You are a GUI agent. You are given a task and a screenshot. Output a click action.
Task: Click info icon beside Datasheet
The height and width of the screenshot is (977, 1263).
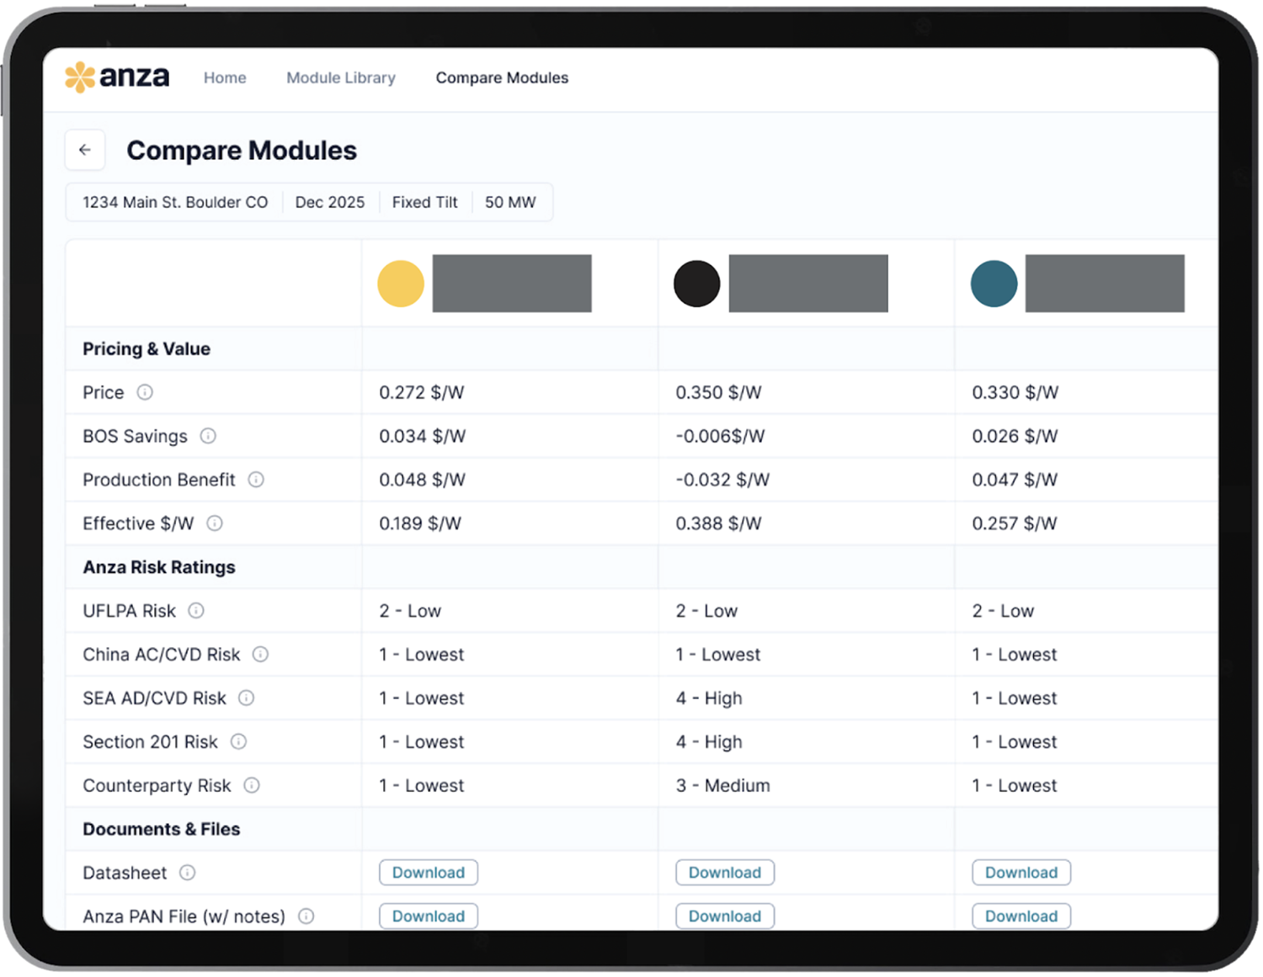click(188, 873)
